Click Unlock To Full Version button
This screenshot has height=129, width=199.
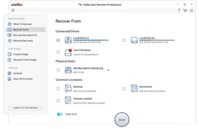[25, 107]
